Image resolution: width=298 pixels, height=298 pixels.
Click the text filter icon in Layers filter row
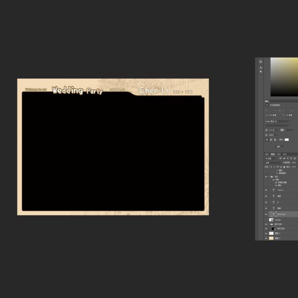click(288, 158)
